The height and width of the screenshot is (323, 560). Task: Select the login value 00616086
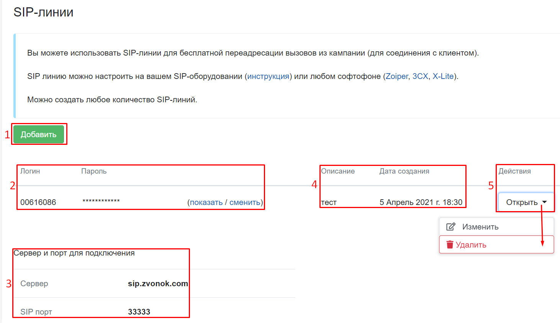(38, 202)
